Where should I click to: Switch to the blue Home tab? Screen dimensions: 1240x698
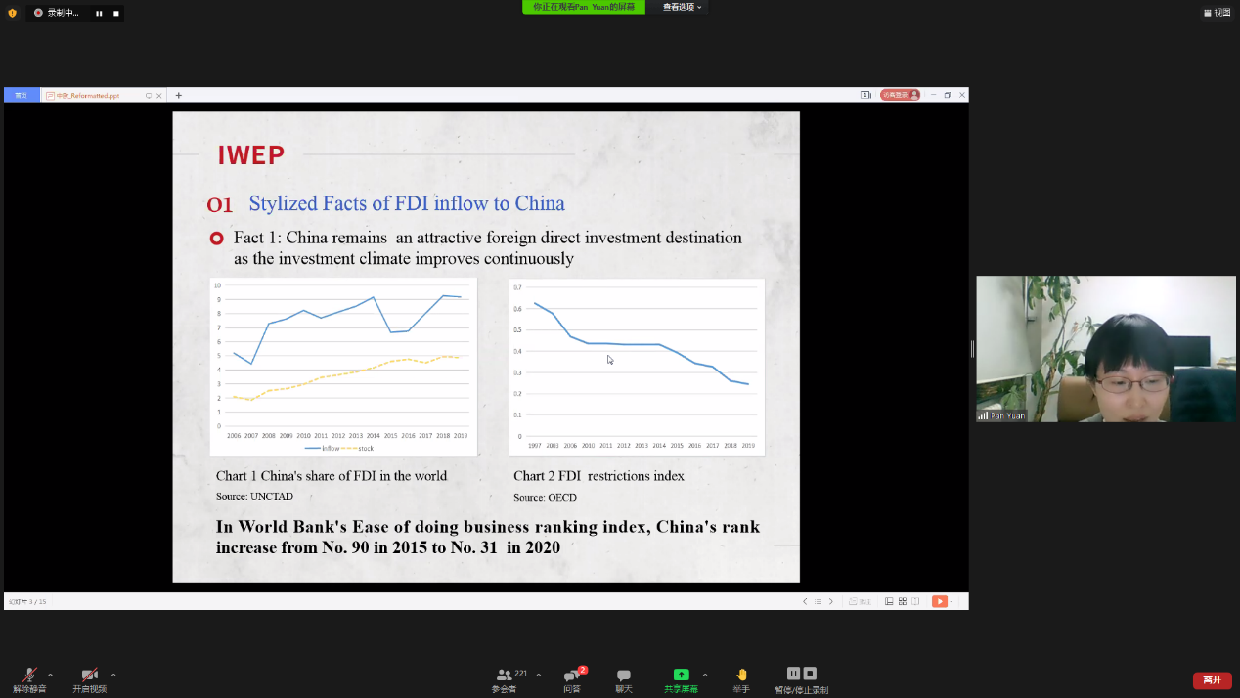[x=22, y=96]
